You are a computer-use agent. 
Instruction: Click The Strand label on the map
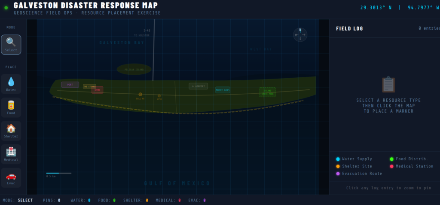(x=89, y=86)
